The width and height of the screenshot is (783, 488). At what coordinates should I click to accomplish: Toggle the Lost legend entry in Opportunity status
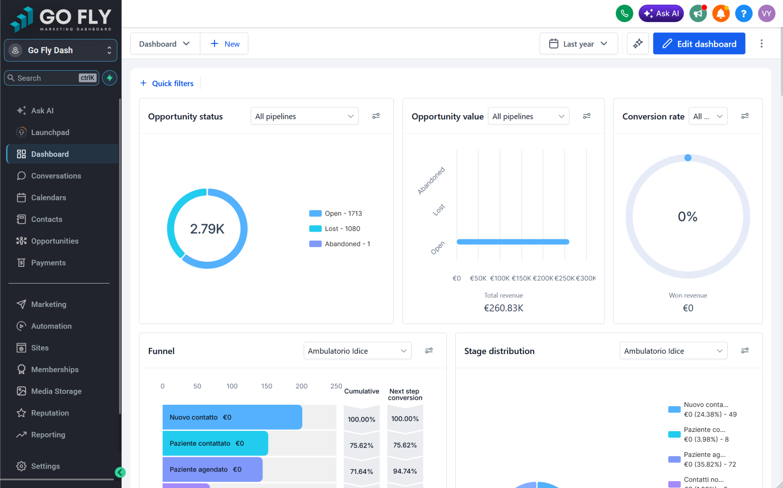click(335, 229)
